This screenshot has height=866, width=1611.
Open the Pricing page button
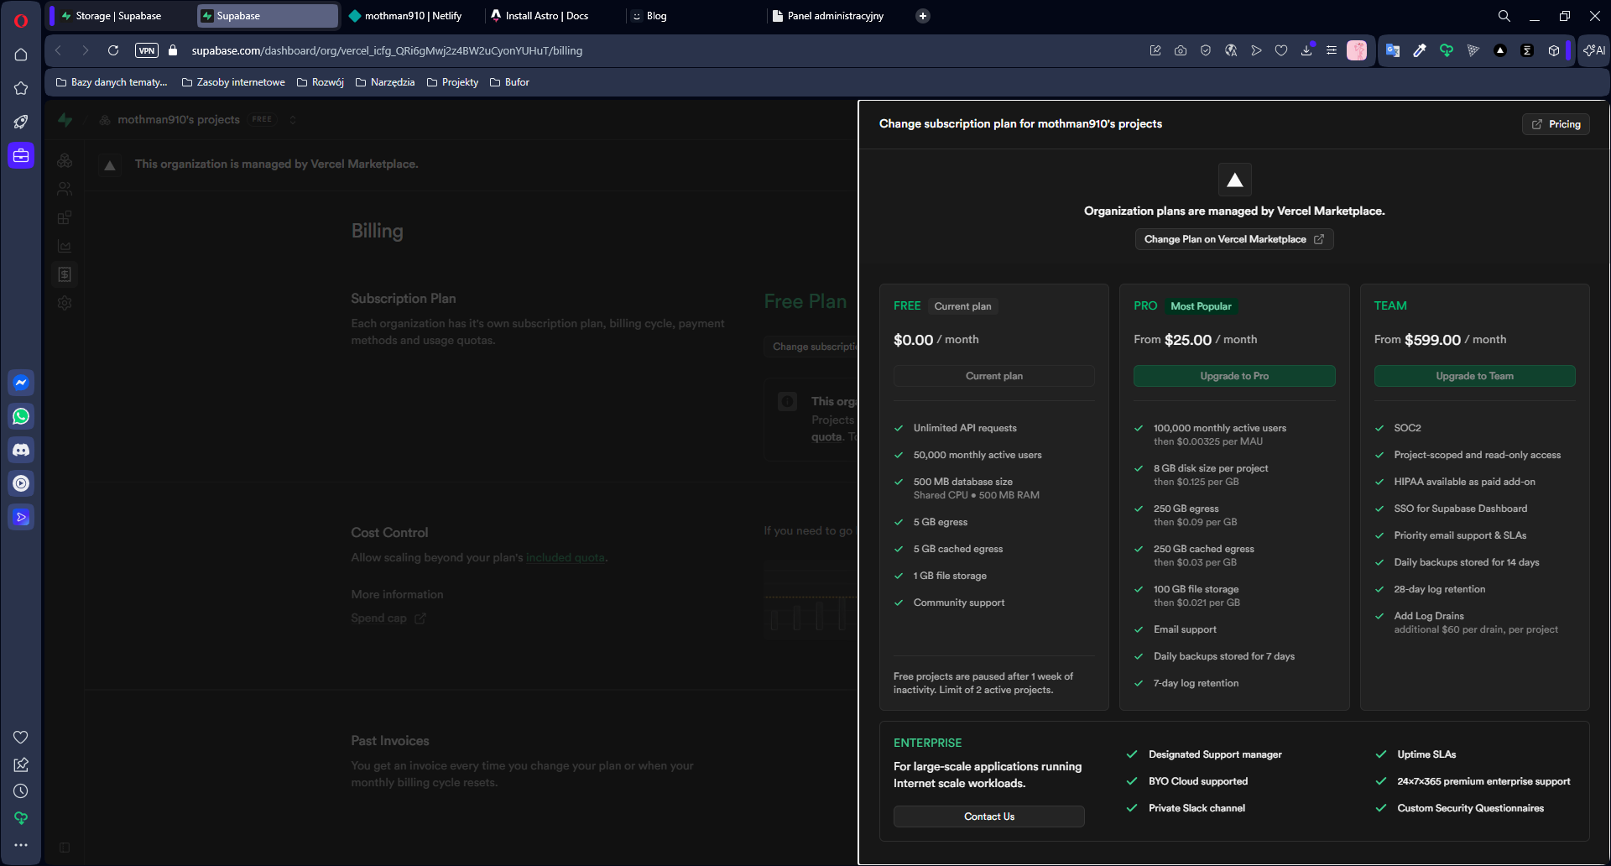1555,124
